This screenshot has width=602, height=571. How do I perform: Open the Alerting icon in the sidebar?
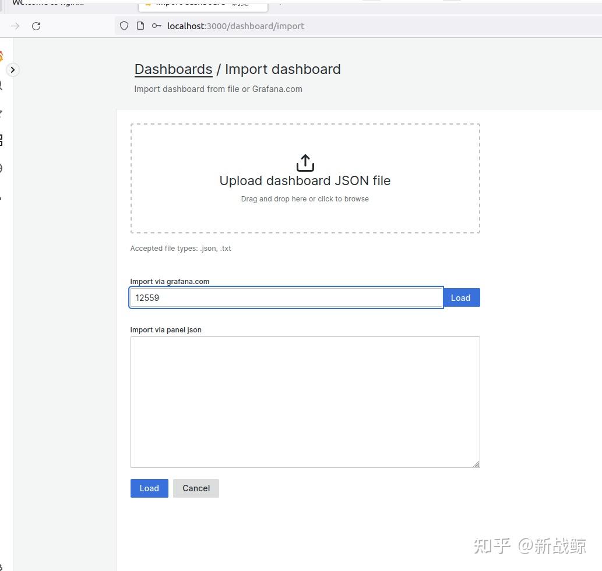[2, 196]
